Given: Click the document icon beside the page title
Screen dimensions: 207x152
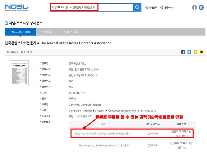Looking at the screenshot, I should point(6,23).
